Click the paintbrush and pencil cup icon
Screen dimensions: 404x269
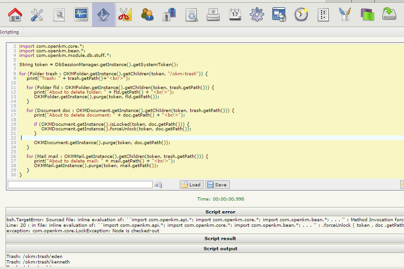[345, 14]
